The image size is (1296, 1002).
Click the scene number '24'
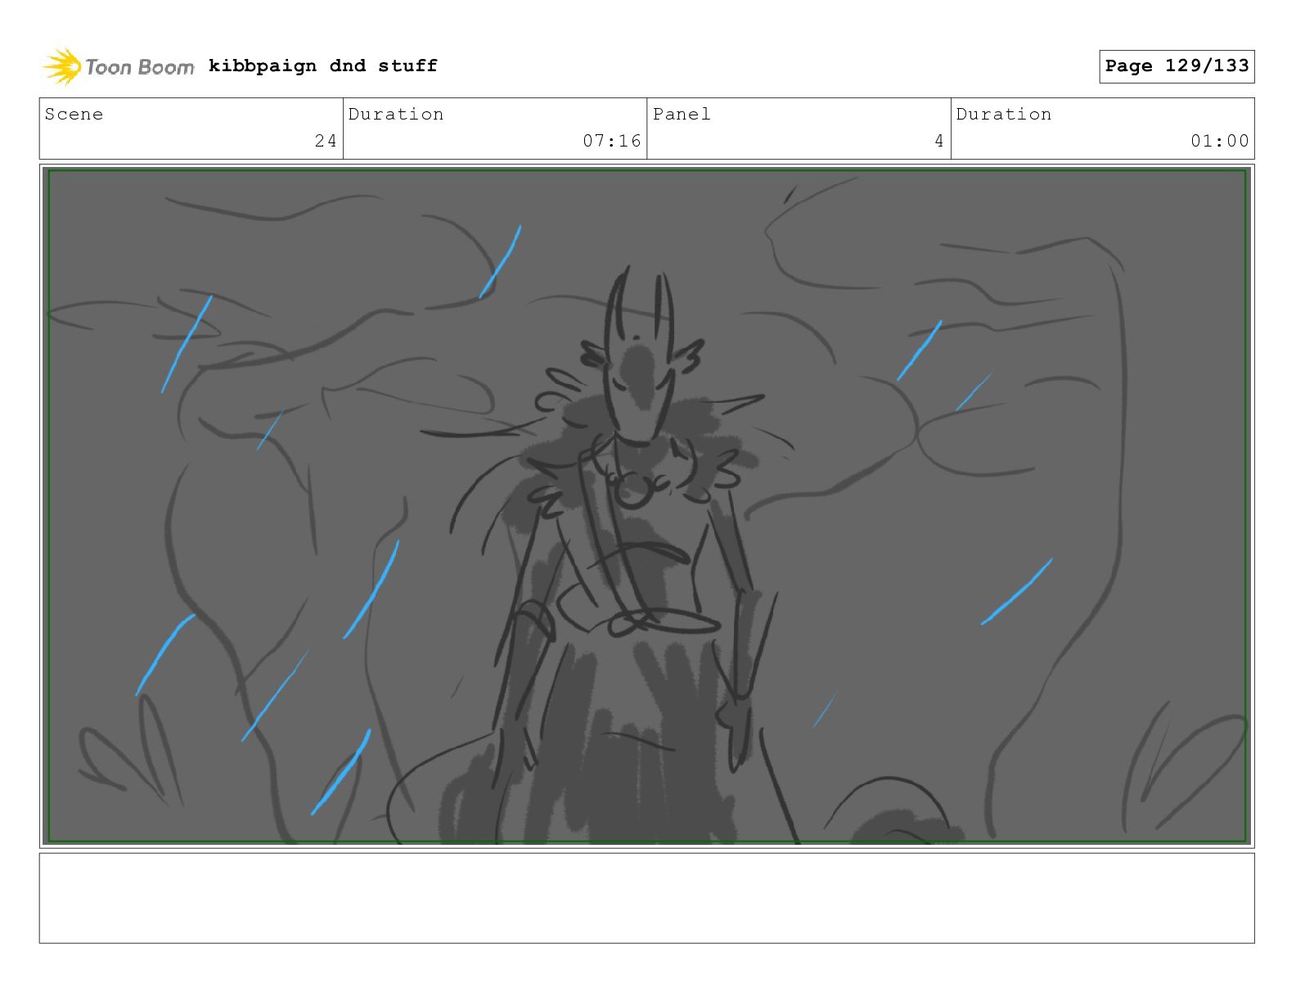[x=326, y=142]
